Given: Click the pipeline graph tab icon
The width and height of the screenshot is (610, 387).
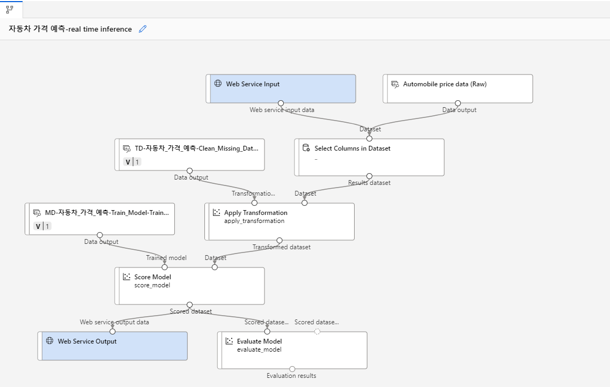Looking at the screenshot, I should click(10, 9).
